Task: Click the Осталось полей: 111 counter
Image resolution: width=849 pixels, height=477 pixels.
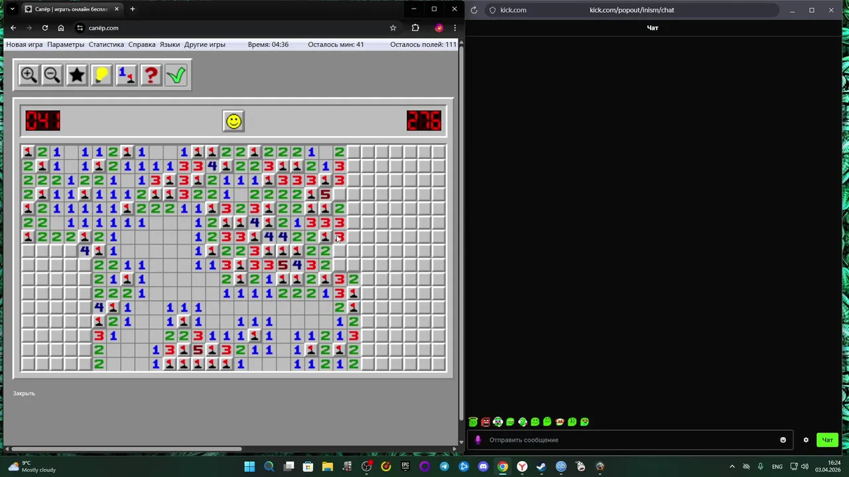Action: [423, 44]
